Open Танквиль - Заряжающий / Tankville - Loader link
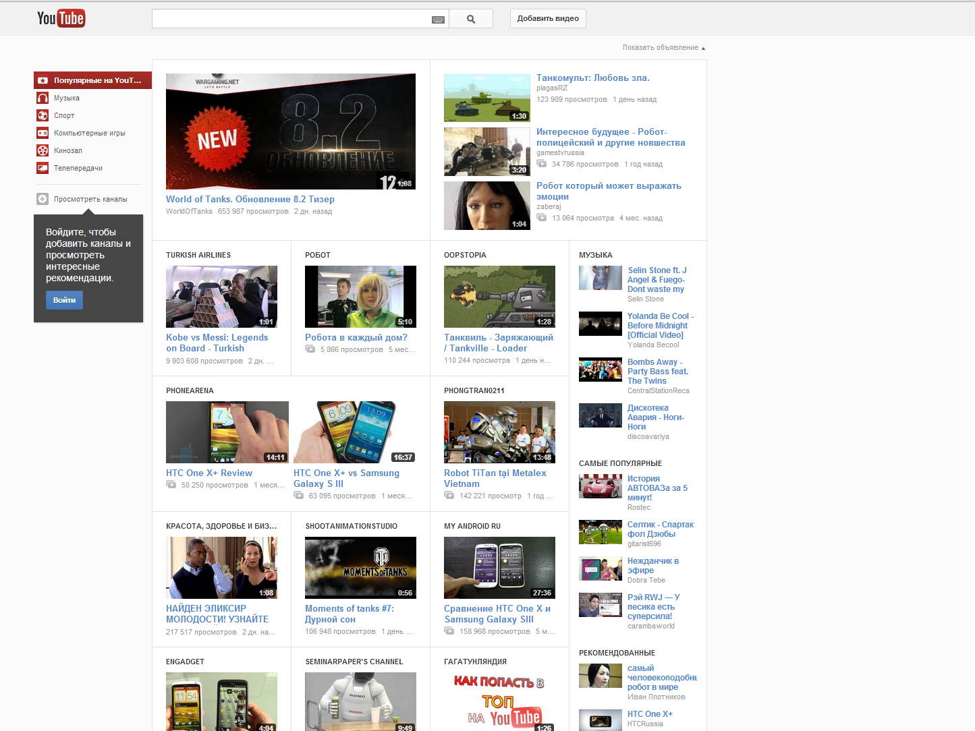975x731 pixels. pos(499,343)
